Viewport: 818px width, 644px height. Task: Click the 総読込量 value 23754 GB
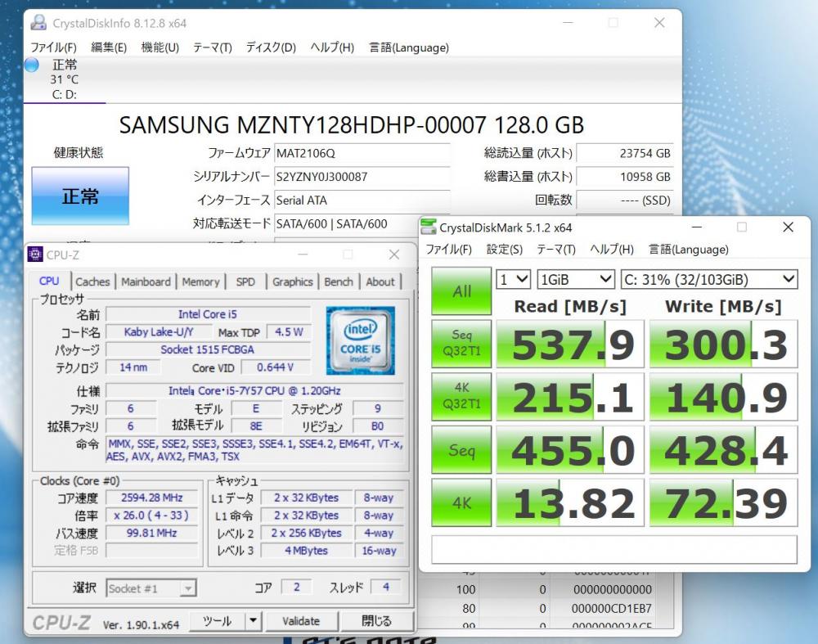point(625,153)
